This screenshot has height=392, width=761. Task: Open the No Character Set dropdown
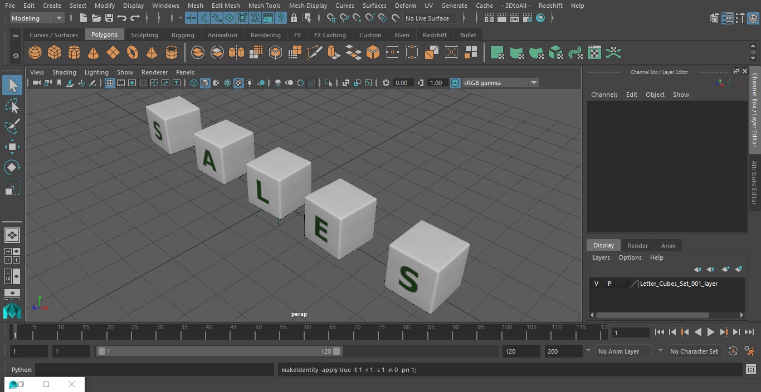pyautogui.click(x=695, y=351)
